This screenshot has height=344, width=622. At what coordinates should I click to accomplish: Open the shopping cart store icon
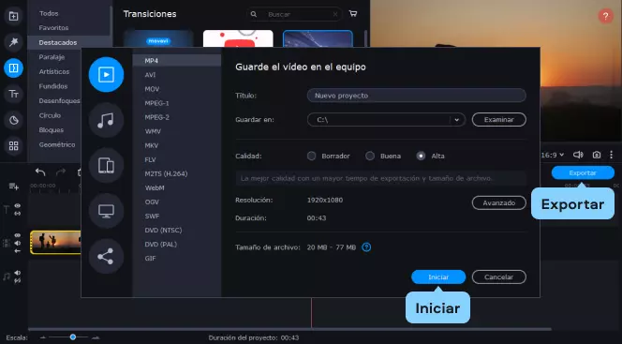point(353,14)
